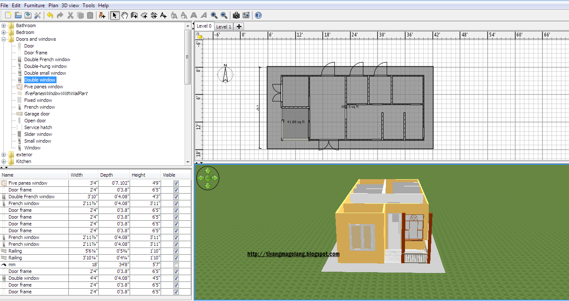Toggle visibility of Five panes window
Viewport: 569px width, 301px height.
point(176,183)
